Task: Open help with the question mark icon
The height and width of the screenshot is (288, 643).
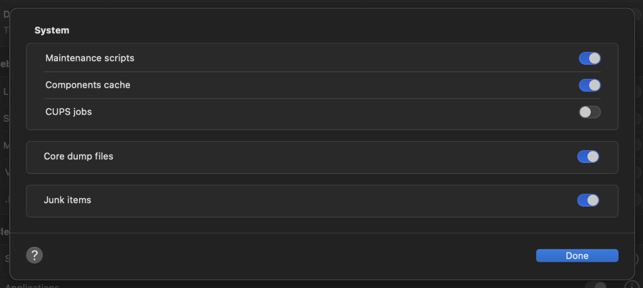Action: [x=35, y=255]
